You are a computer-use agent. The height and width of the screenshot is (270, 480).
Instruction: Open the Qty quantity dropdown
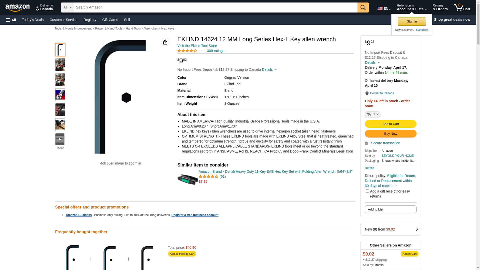point(372,114)
